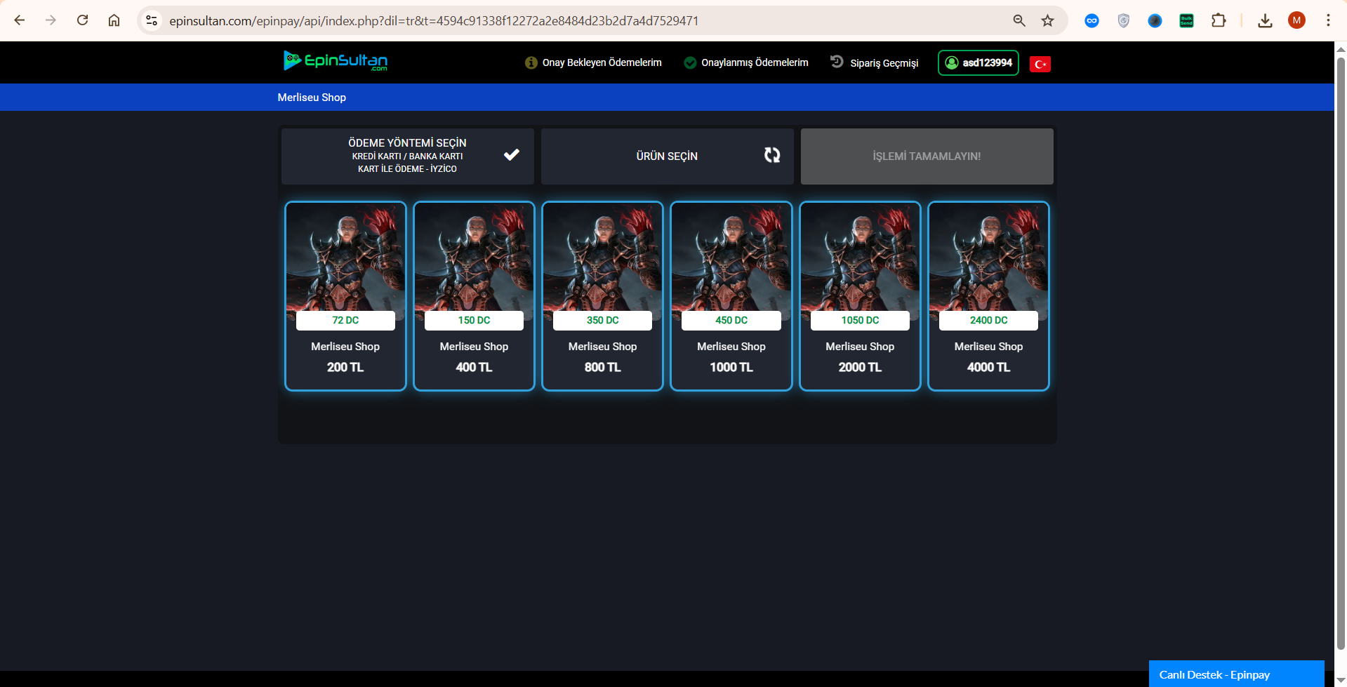This screenshot has width=1347, height=687.
Task: Choose the 350 DC product for 800 TL
Action: [x=602, y=295]
